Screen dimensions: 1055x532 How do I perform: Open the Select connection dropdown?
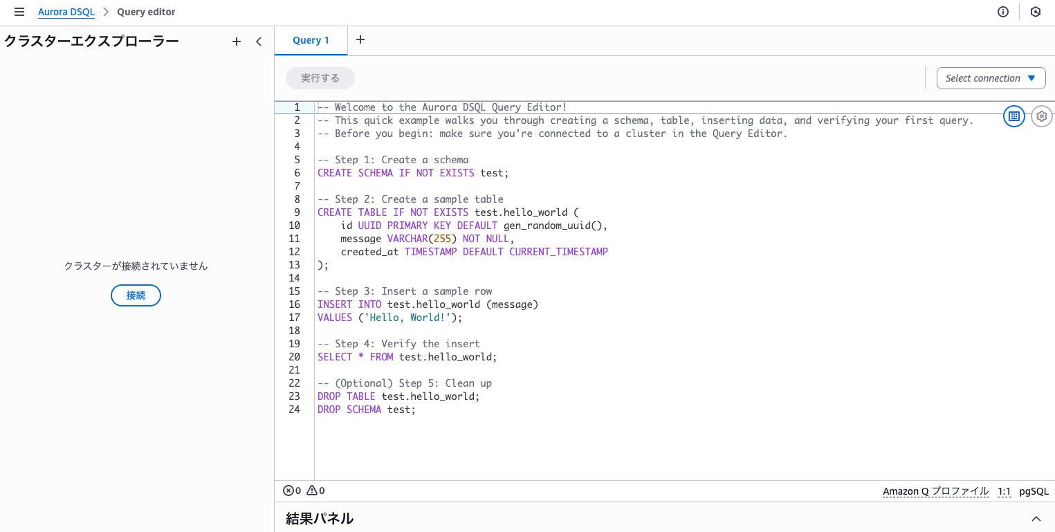(991, 77)
